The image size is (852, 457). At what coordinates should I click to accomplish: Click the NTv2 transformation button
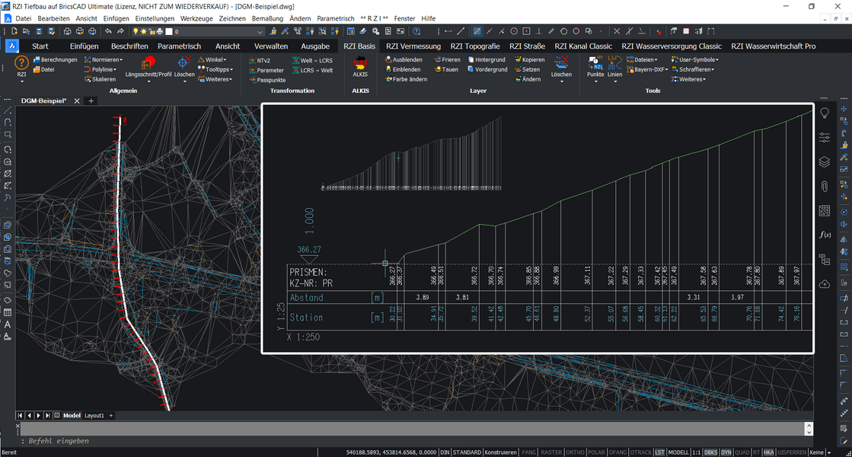(260, 60)
